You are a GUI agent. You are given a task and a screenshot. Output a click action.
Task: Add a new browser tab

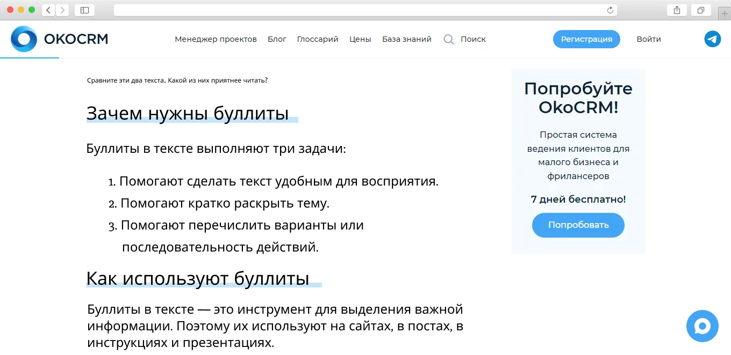coord(725,14)
